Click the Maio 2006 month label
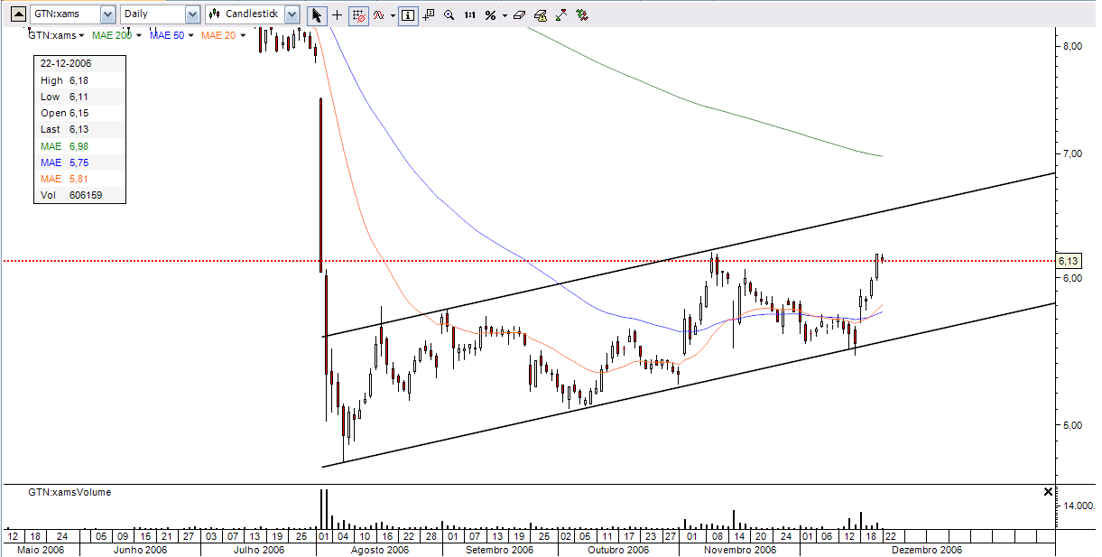 point(41,550)
